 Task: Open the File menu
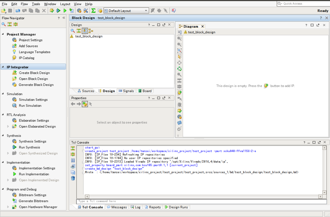click(x=5, y=4)
